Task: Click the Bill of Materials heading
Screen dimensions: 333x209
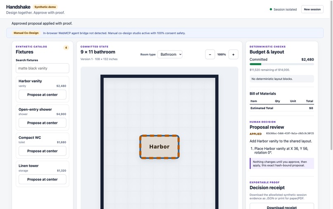Action: pyautogui.click(x=263, y=94)
